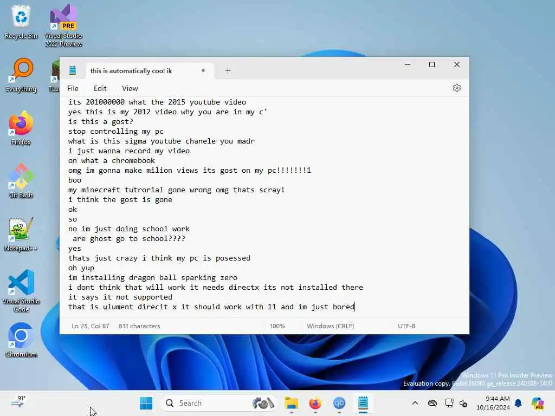Open Visual Studio Code desktop shortcut
The width and height of the screenshot is (555, 416).
click(x=21, y=291)
